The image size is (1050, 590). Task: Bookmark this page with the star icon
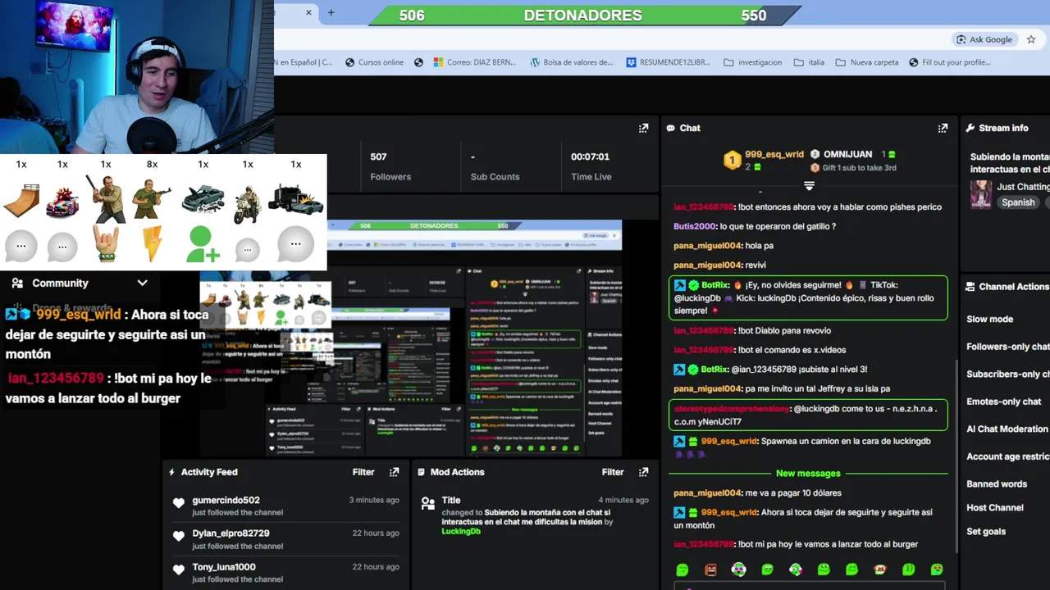(1031, 39)
